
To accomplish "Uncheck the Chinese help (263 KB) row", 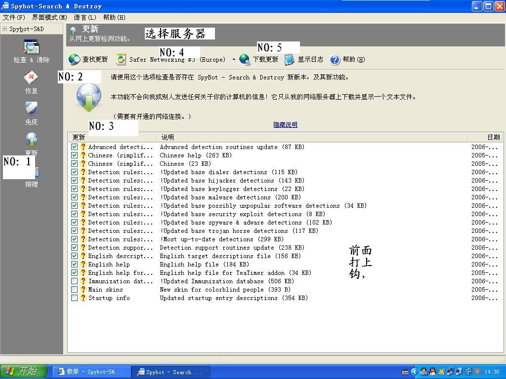I will point(74,155).
